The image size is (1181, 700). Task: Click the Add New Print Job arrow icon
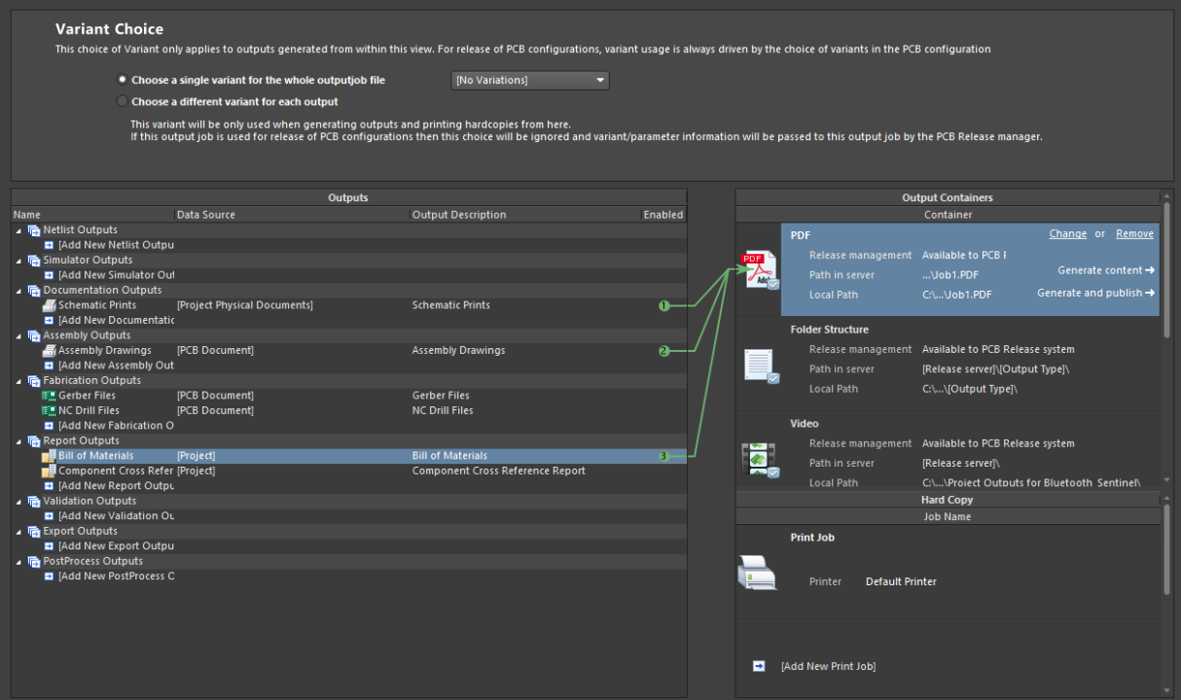tap(759, 666)
